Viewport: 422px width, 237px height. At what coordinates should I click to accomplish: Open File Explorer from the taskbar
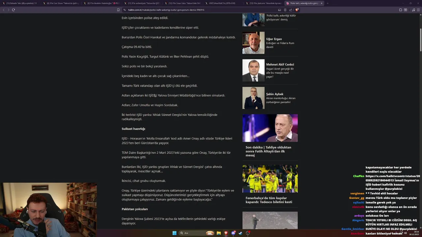219,233
